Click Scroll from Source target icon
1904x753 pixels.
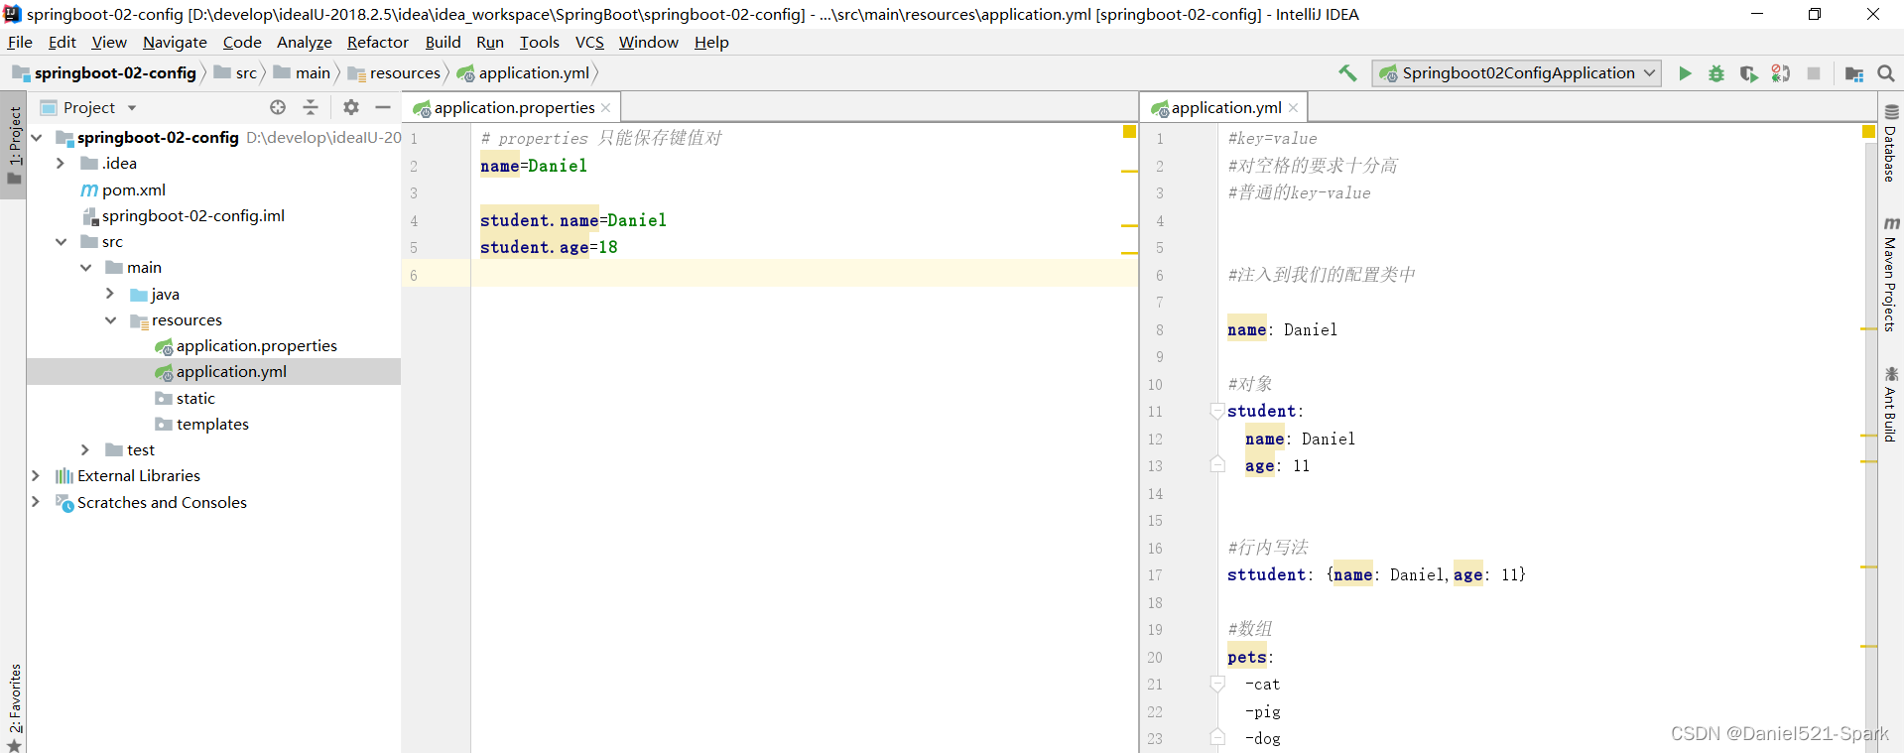click(x=278, y=107)
